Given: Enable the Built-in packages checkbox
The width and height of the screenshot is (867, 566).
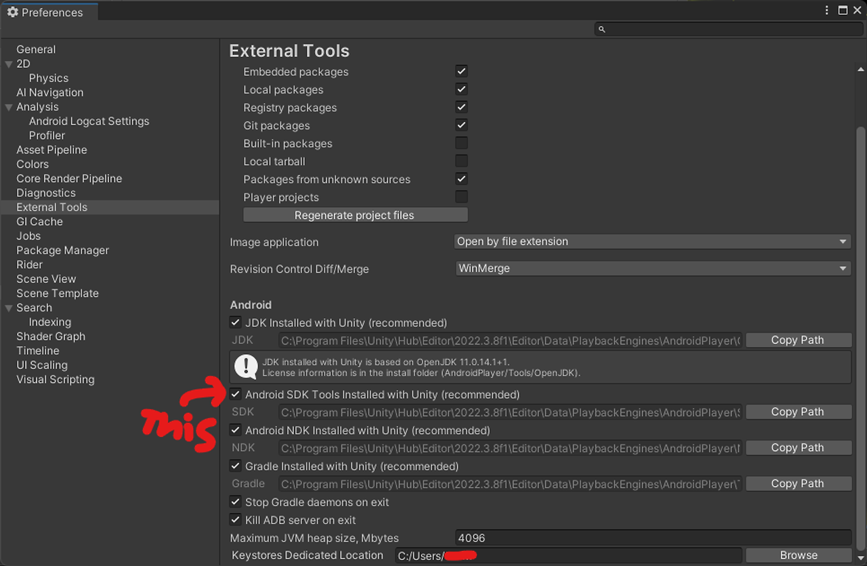Looking at the screenshot, I should [461, 143].
